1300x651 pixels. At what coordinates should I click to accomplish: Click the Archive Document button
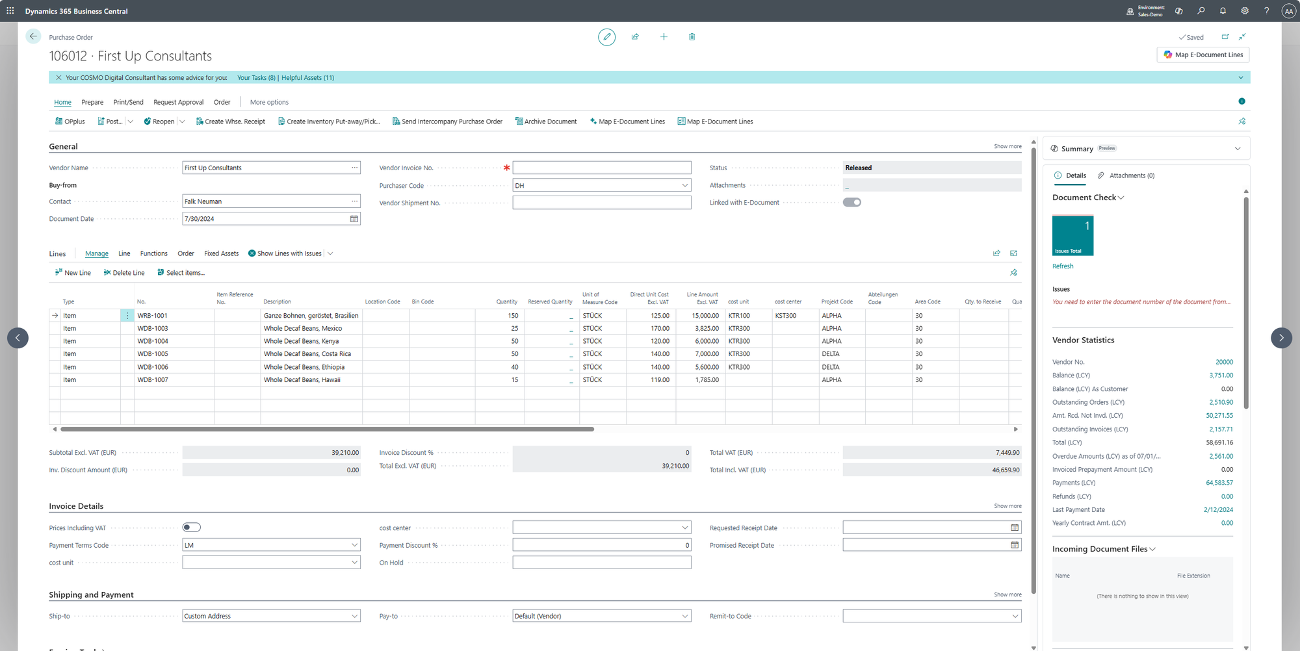[x=546, y=121]
